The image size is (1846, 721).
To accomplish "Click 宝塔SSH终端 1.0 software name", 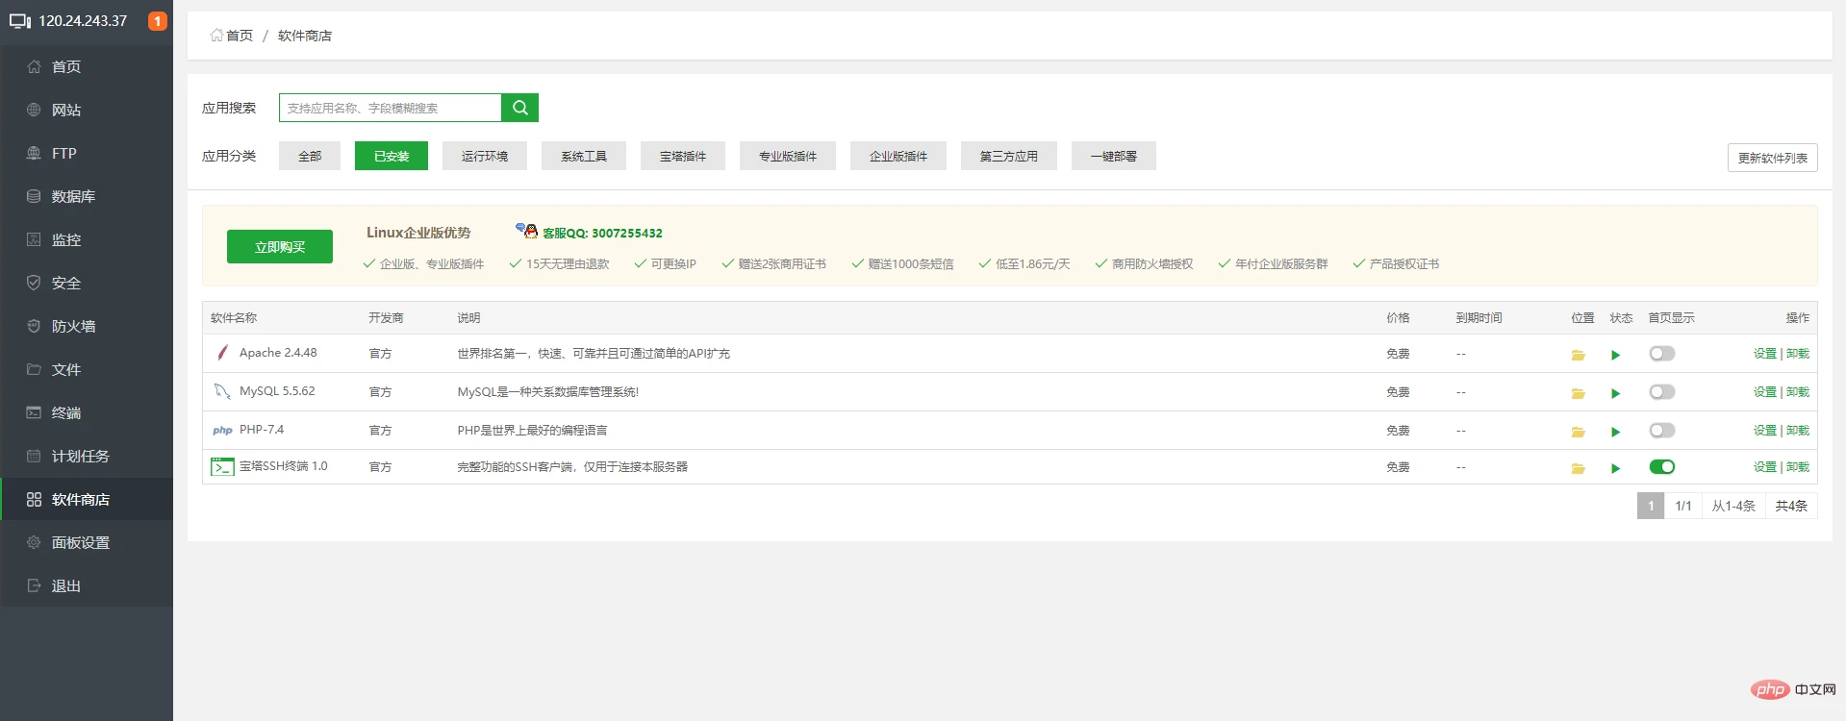I will [x=284, y=466].
